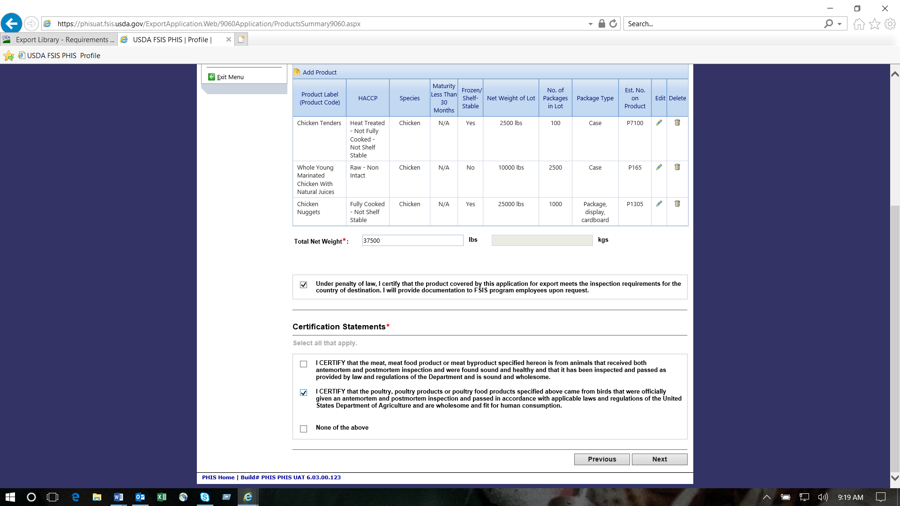This screenshot has width=900, height=506.
Task: Click the Total Net Weight lbs field
Action: tap(412, 240)
